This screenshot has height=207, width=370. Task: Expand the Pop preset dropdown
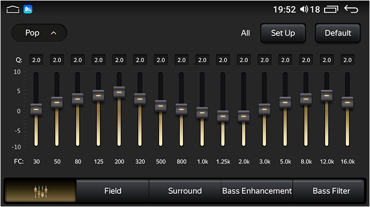(x=39, y=33)
